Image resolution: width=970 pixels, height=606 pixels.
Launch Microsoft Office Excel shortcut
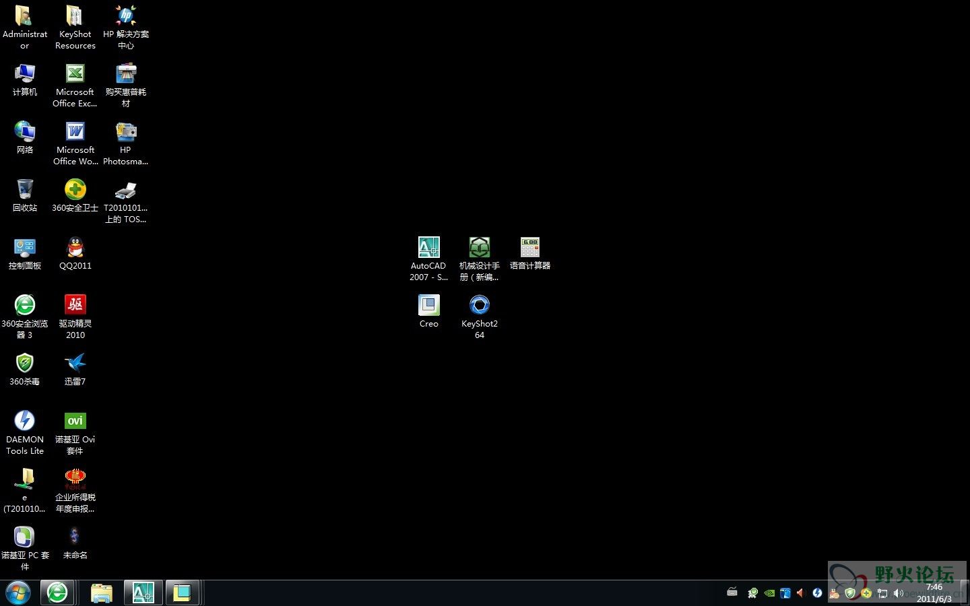pyautogui.click(x=75, y=74)
